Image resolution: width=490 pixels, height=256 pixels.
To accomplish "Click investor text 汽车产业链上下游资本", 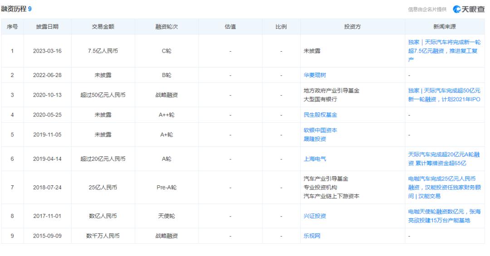I will (332, 196).
